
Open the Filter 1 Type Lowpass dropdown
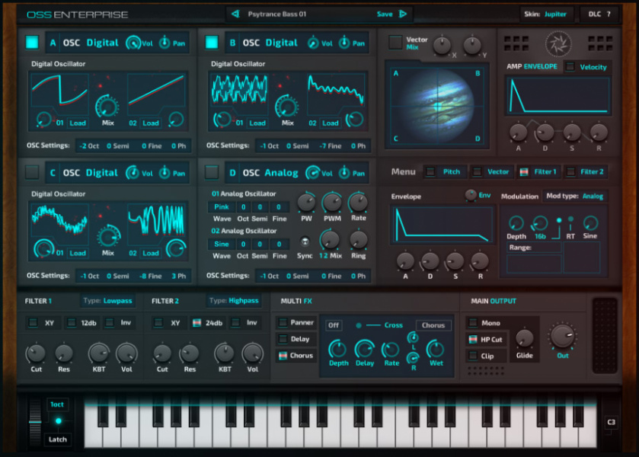pos(107,301)
